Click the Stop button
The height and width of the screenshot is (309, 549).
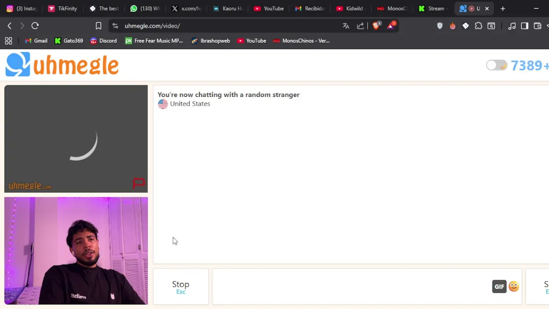[x=181, y=287]
